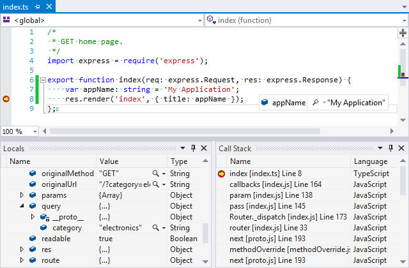Click the editor split handle above the scrollbar
Viewport: 409px width, 268px height.
coord(403,32)
